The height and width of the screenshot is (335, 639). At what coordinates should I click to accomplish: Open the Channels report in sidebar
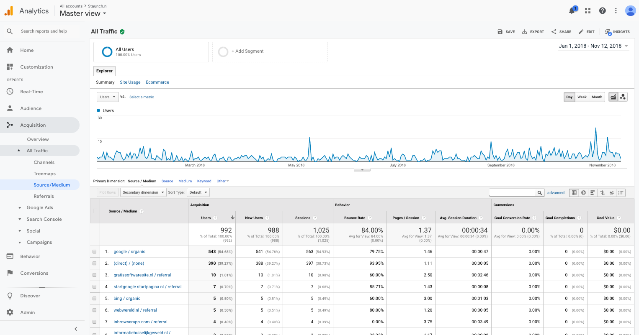(x=44, y=162)
